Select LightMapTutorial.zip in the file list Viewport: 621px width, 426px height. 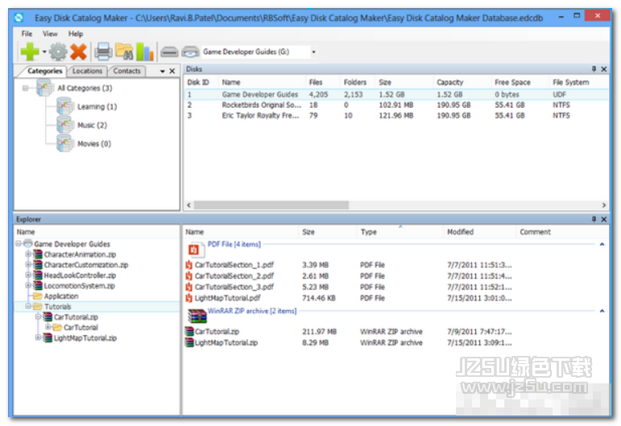click(x=226, y=343)
